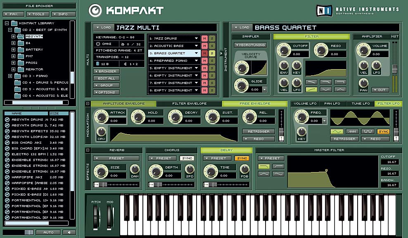408x238 pixels.
Task: Open the Pan LFO tab
Action: pyautogui.click(x=332, y=103)
